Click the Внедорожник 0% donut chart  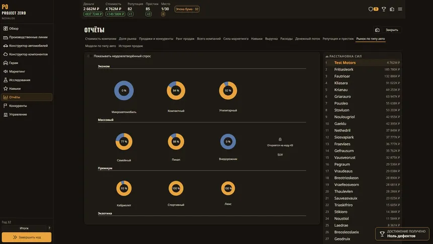[x=228, y=141]
